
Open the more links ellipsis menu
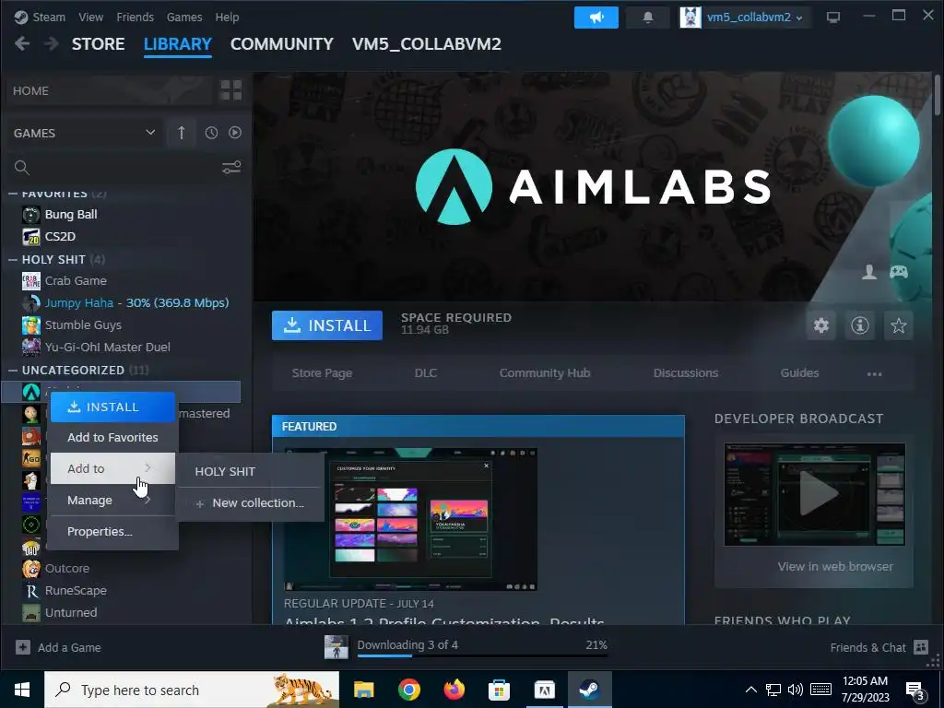coord(874,374)
